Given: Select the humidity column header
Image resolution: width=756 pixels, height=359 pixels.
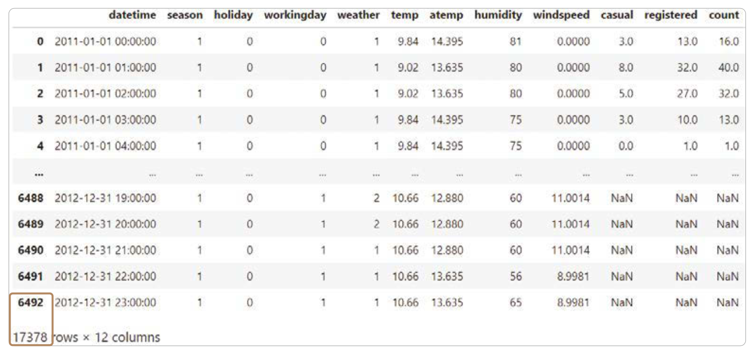Looking at the screenshot, I should pos(498,15).
